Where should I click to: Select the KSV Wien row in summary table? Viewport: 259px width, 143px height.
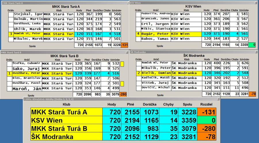[66, 120]
